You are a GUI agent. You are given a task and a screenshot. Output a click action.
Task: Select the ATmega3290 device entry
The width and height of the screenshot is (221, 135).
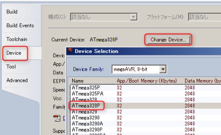[x=84, y=117]
